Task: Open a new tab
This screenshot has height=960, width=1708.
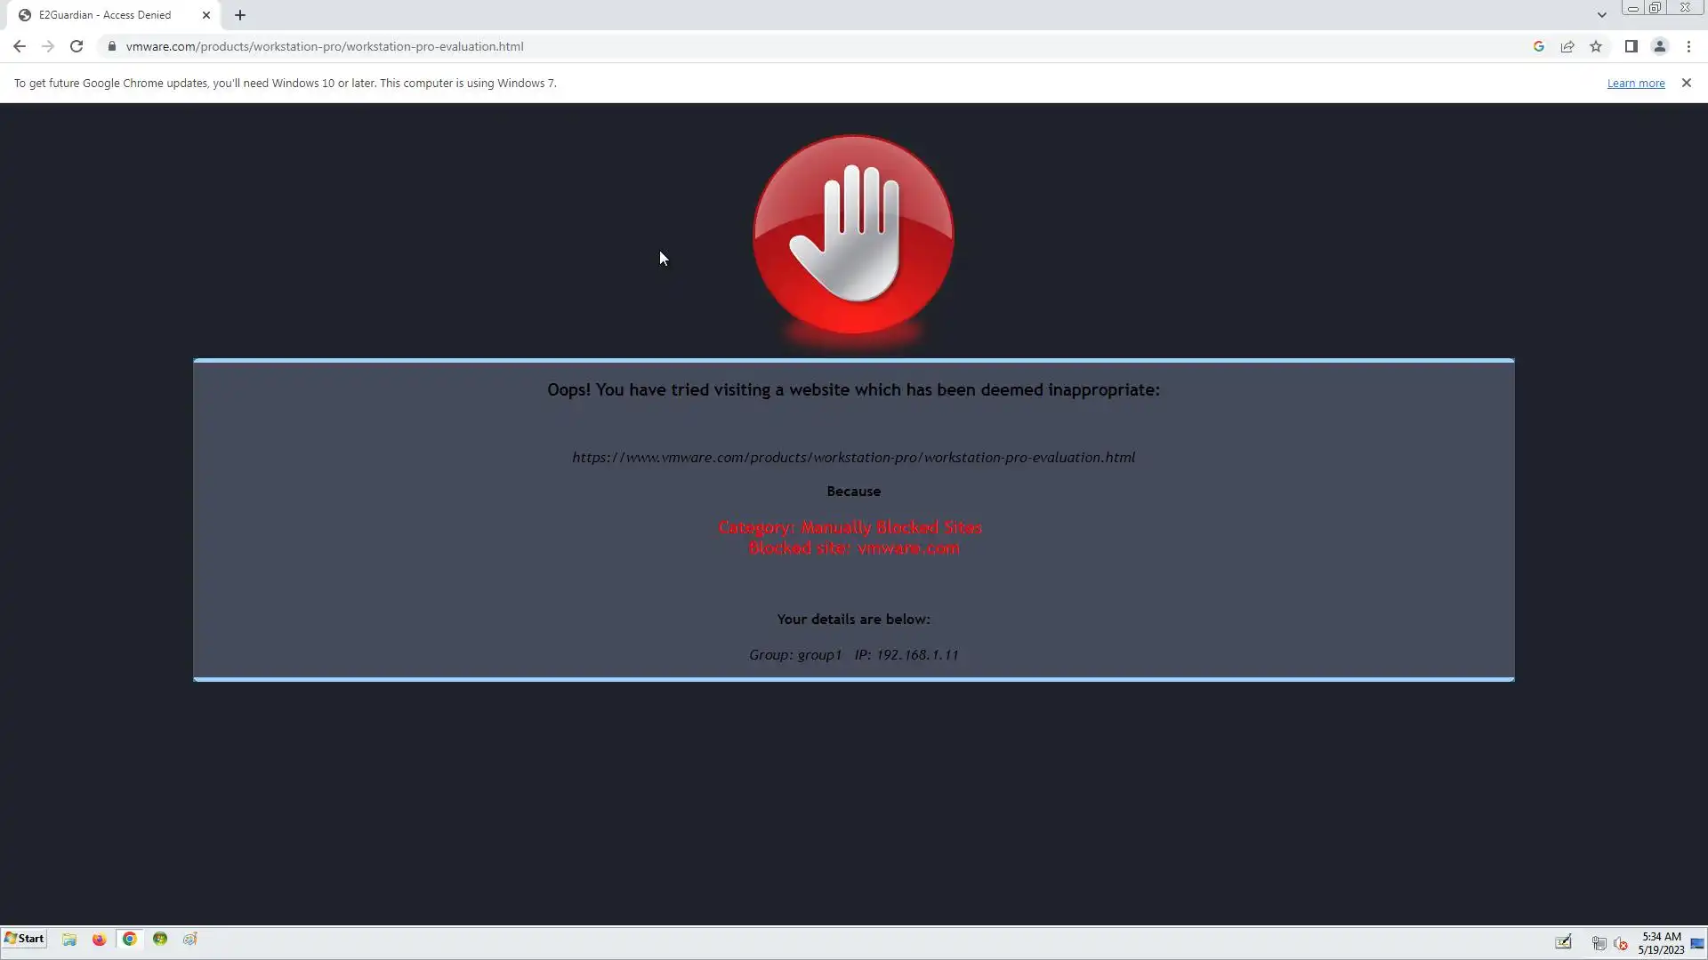Action: (240, 15)
